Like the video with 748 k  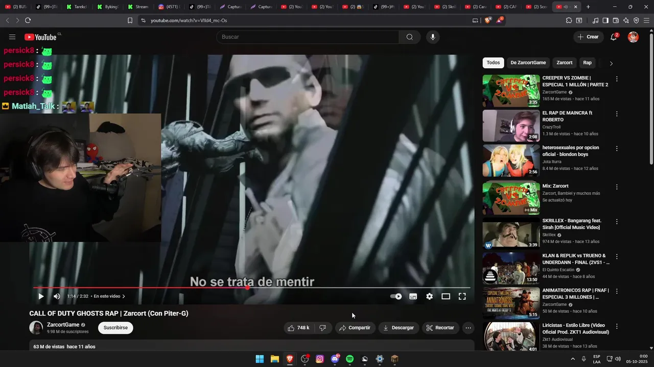299,328
